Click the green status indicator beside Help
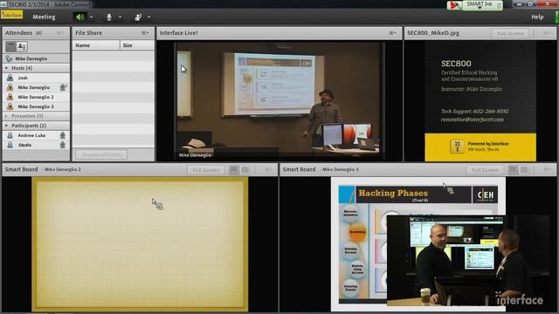The image size is (559, 314). click(556, 17)
